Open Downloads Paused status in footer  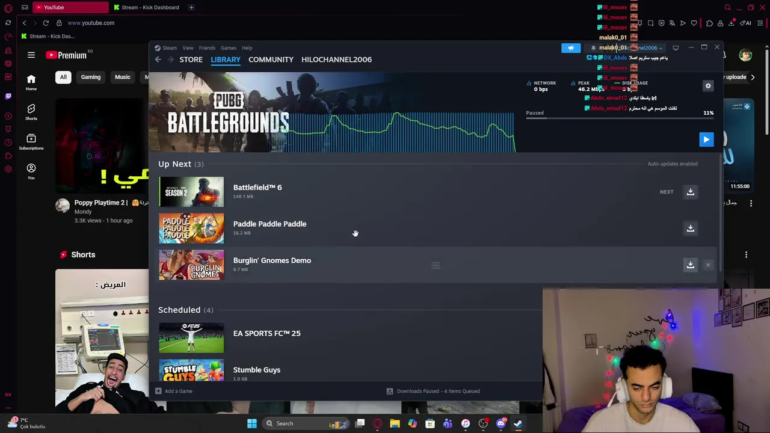433,391
